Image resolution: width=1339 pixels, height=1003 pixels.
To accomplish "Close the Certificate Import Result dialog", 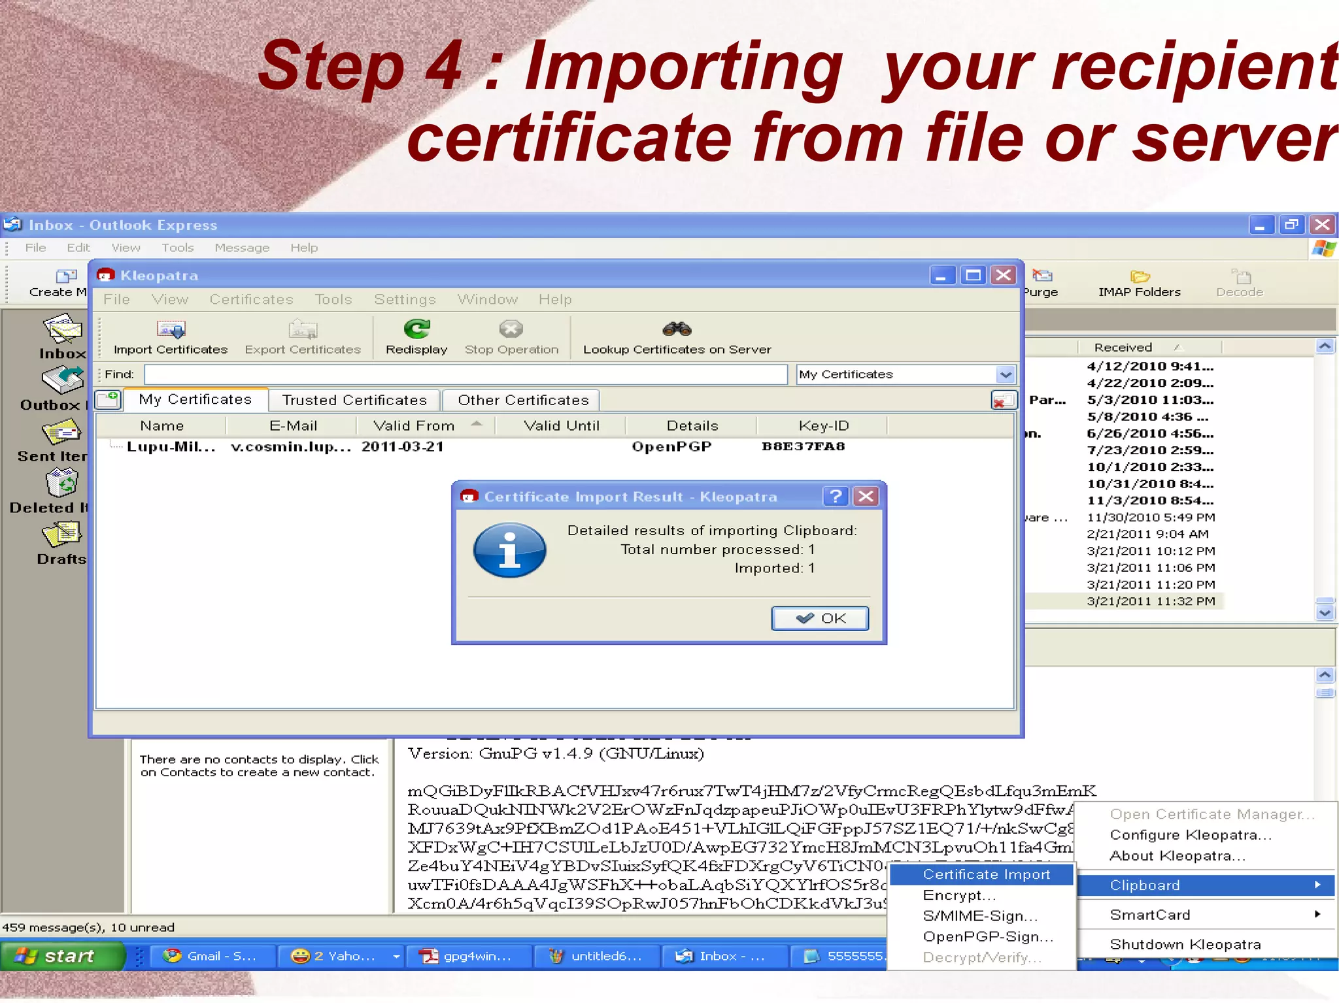I will [866, 497].
